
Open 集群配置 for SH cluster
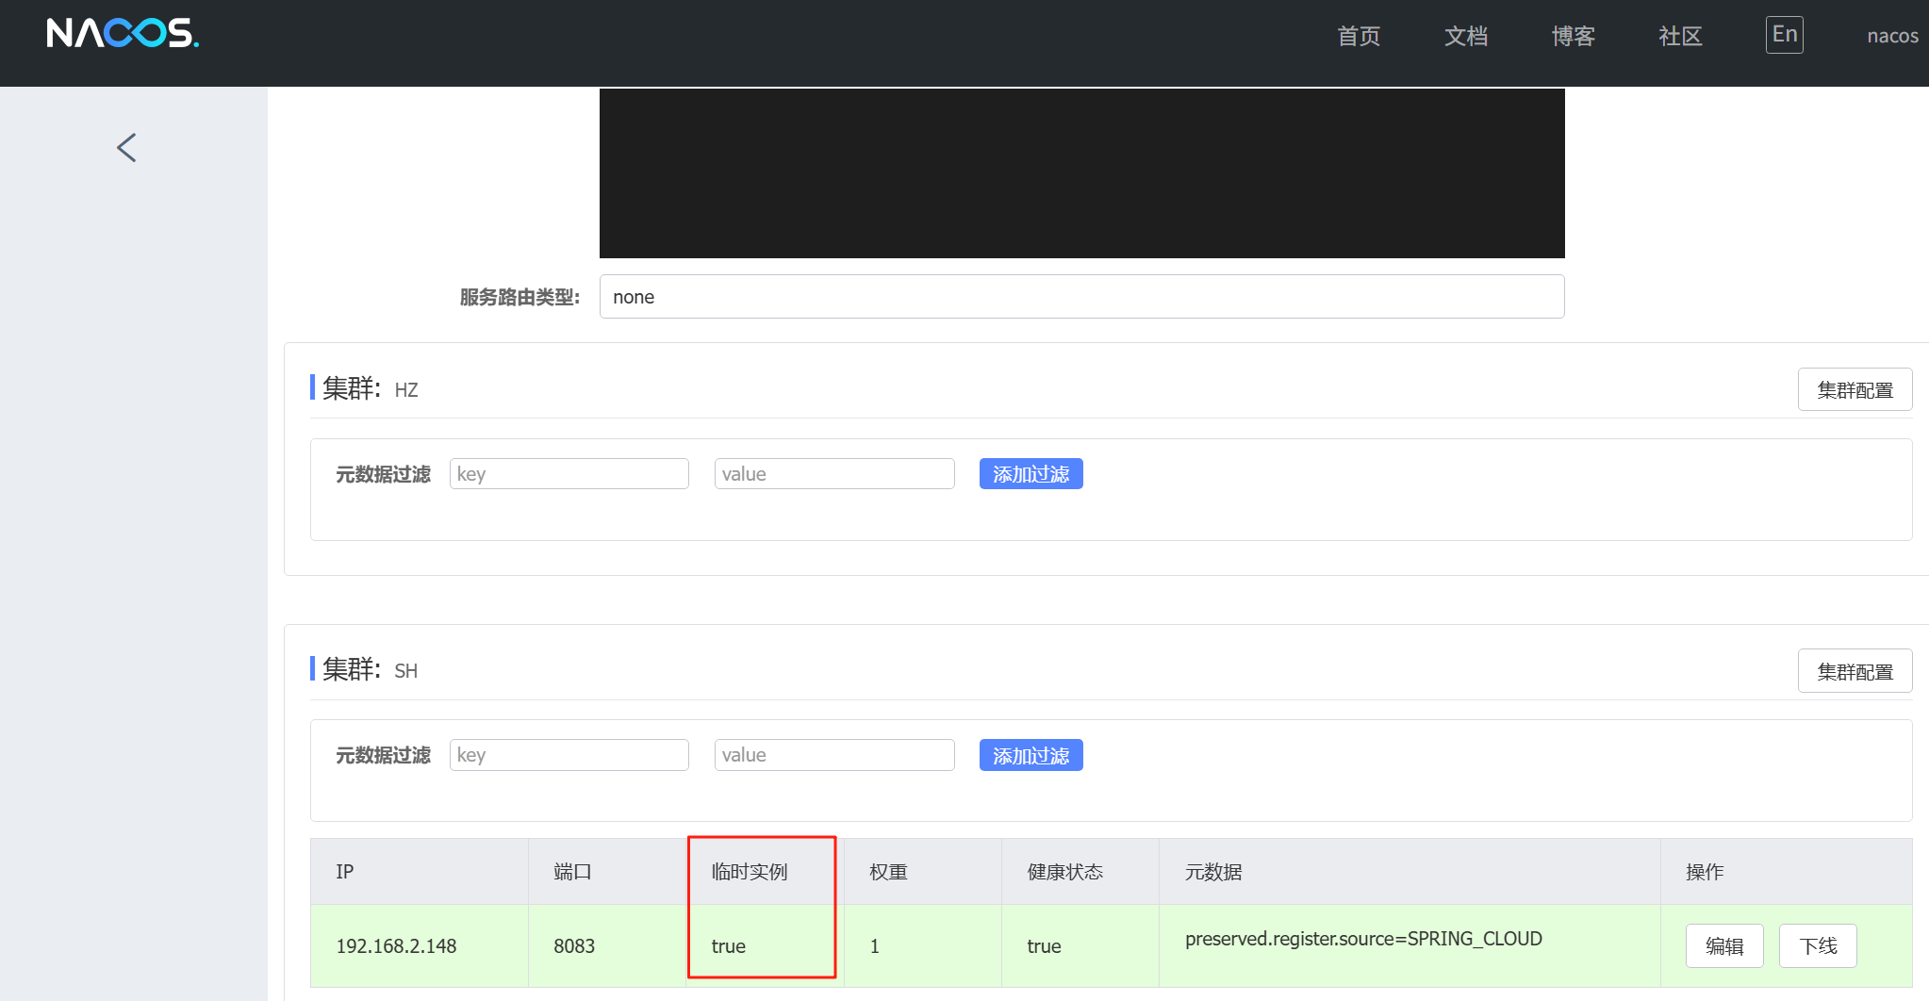point(1855,671)
